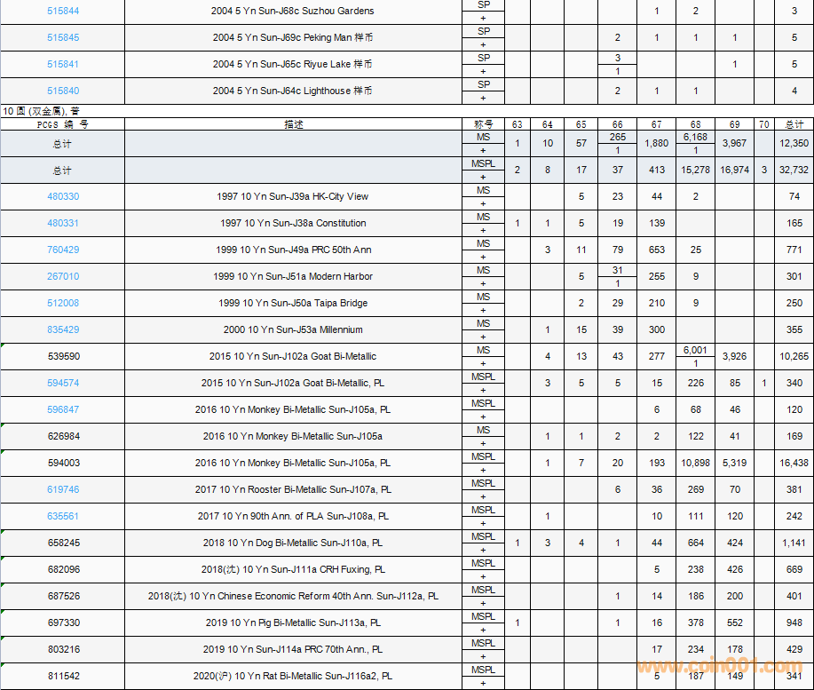
Task: Click the 2020 Rat Bi-Metallic description text
Action: [x=293, y=676]
